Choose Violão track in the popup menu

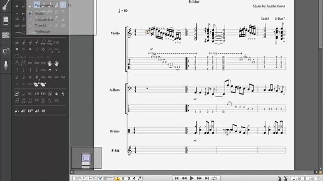(x=39, y=14)
